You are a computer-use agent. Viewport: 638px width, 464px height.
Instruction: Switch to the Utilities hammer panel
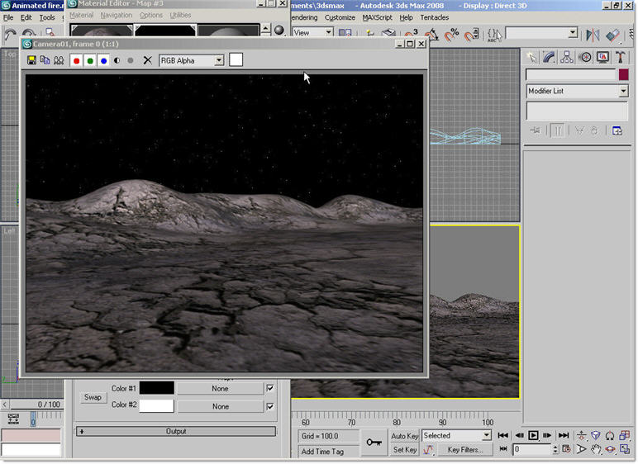pos(621,57)
